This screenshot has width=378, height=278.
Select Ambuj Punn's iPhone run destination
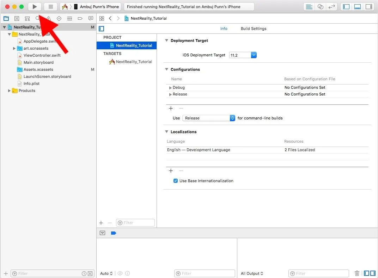point(96,7)
